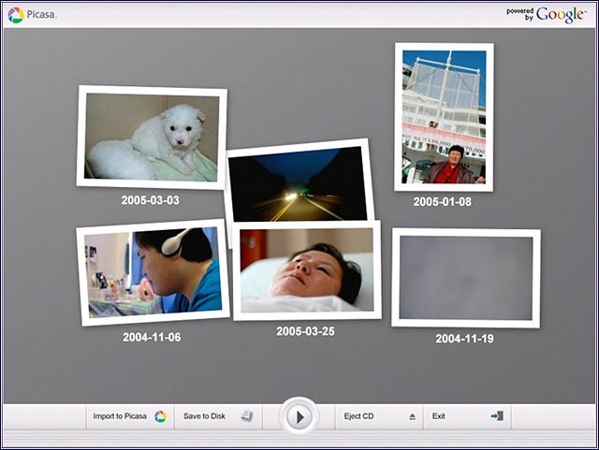
Task: Click the 2005-01-08 album date label
Action: 442,201
